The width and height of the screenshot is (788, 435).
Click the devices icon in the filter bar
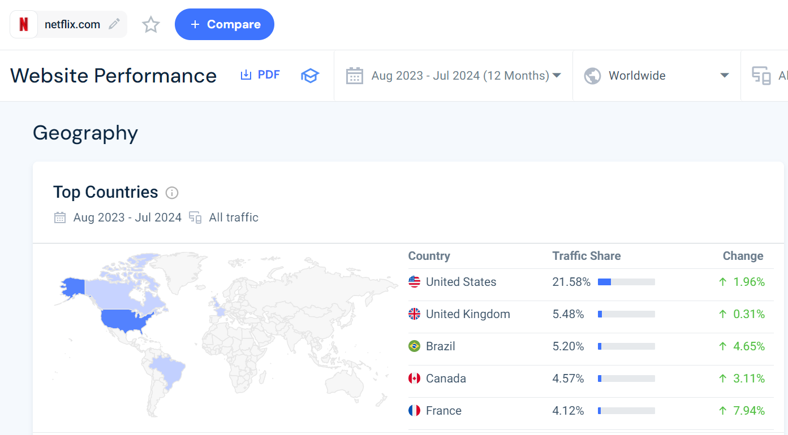tap(761, 76)
